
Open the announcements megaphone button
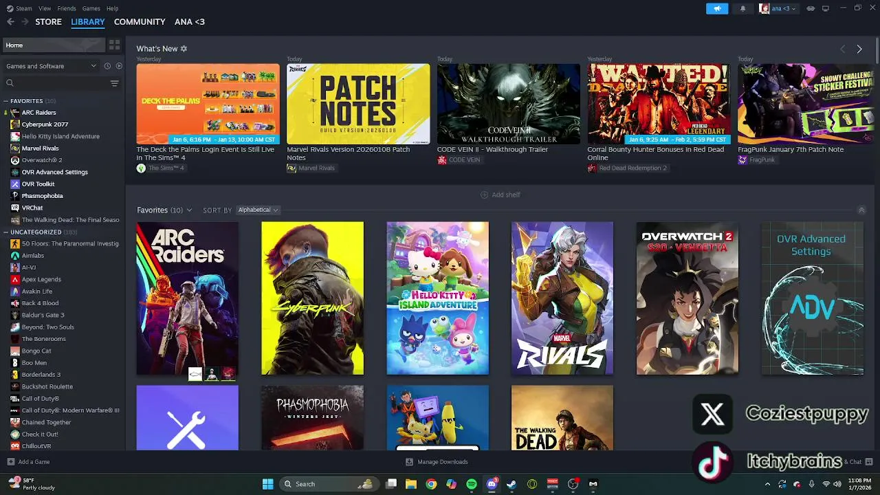717,8
